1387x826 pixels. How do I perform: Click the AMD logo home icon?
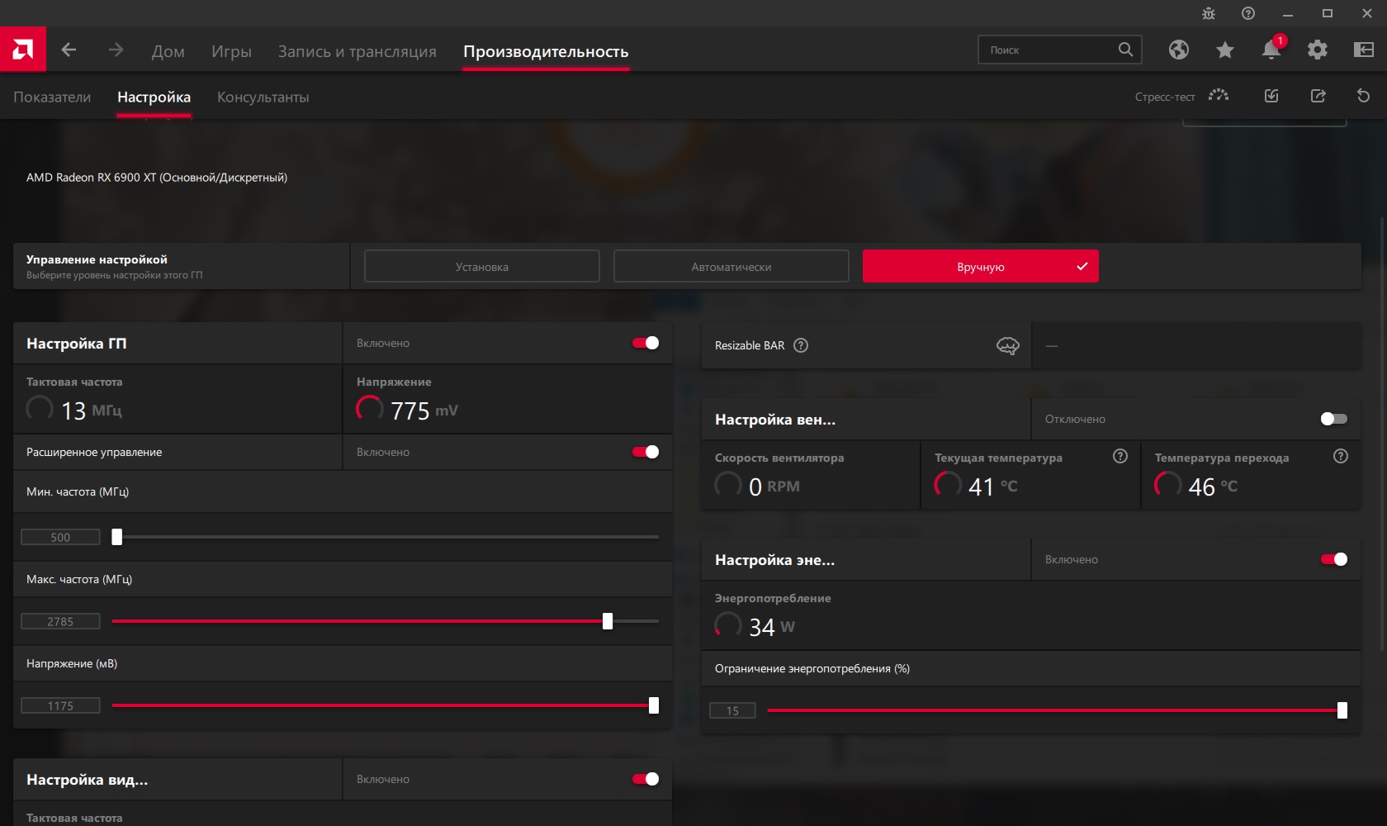(23, 50)
